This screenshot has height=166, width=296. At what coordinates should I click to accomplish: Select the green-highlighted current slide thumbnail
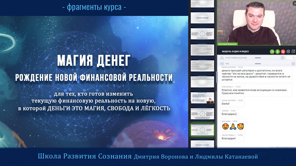(202, 130)
